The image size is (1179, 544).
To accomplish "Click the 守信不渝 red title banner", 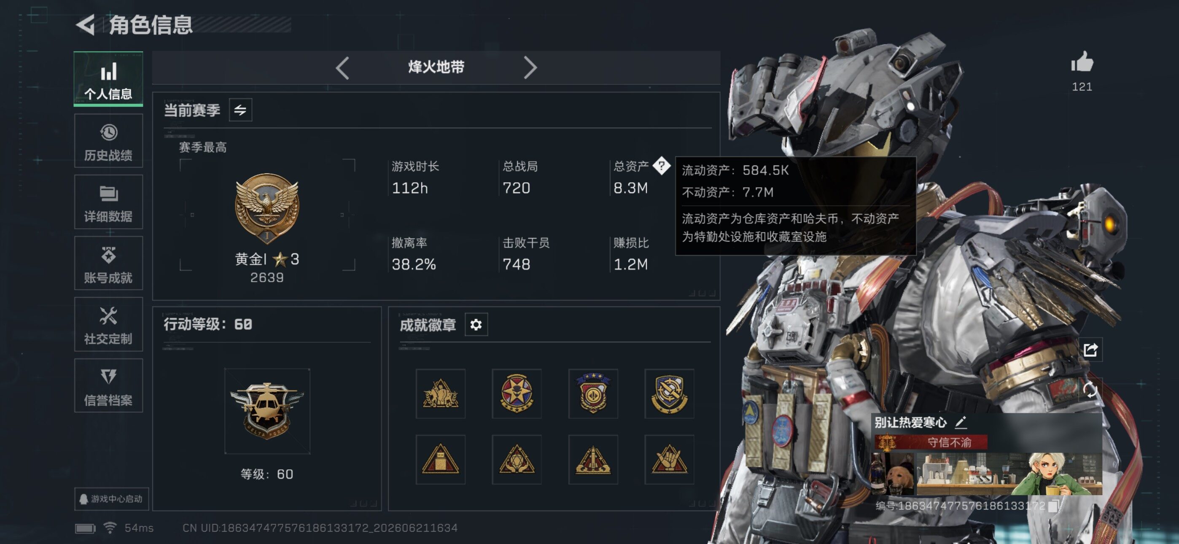I will tap(931, 442).
